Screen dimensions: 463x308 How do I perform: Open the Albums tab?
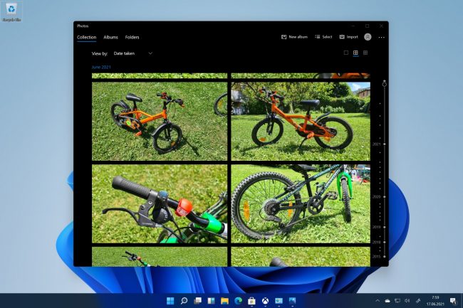[110, 37]
